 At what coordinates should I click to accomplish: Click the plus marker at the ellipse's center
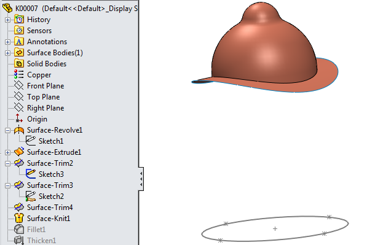(275, 229)
